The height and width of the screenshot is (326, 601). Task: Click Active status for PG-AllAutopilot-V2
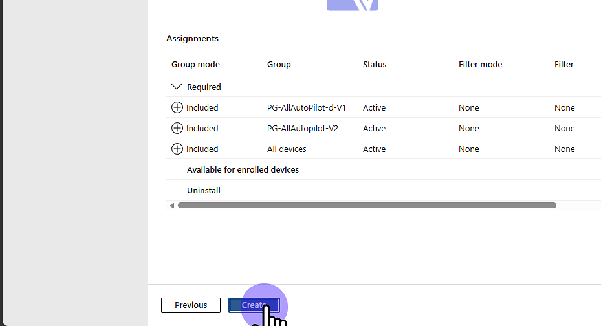[x=374, y=128]
